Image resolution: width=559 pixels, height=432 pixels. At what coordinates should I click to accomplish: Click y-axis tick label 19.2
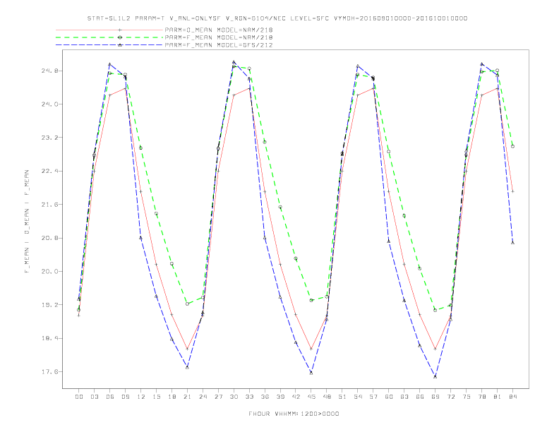[x=50, y=305]
